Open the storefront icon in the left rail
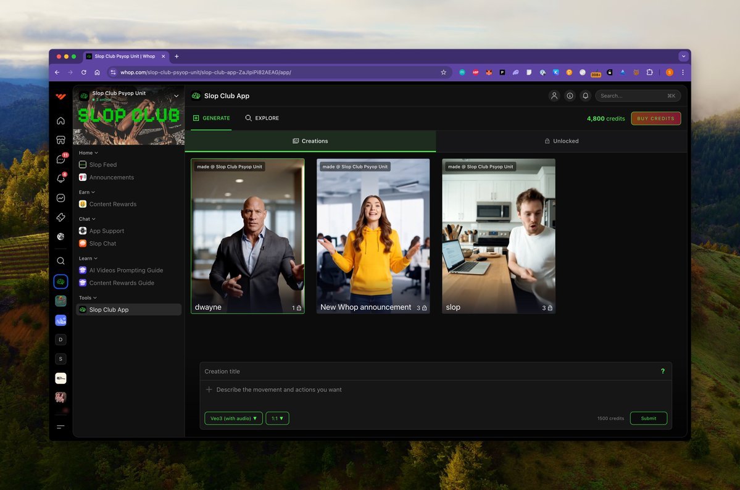740x490 pixels. tap(61, 139)
